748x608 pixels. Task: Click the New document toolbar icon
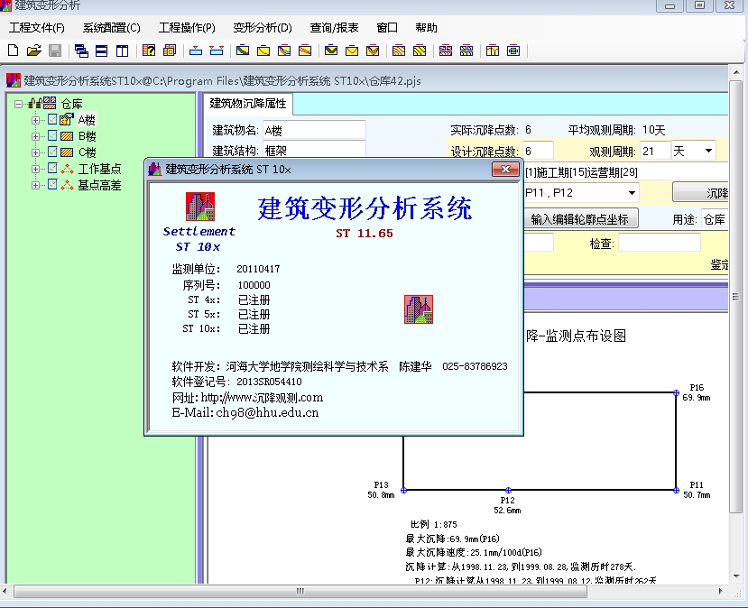point(13,52)
